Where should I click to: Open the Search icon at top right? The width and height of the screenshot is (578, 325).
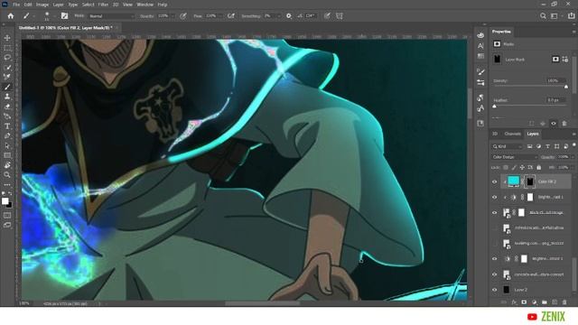pos(543,16)
